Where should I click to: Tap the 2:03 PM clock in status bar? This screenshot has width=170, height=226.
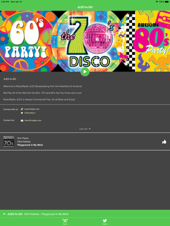tap(5, 2)
